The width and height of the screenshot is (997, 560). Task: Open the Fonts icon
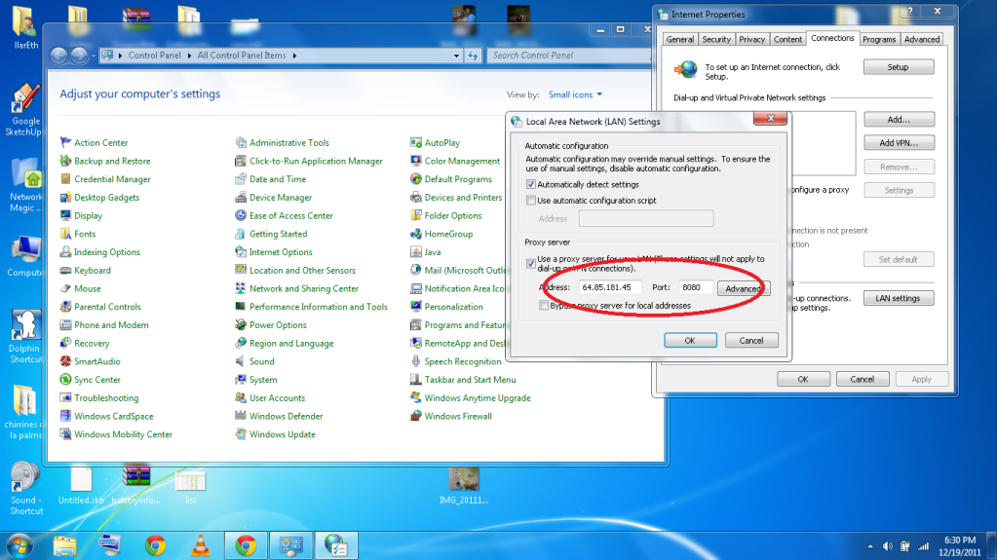coord(65,234)
